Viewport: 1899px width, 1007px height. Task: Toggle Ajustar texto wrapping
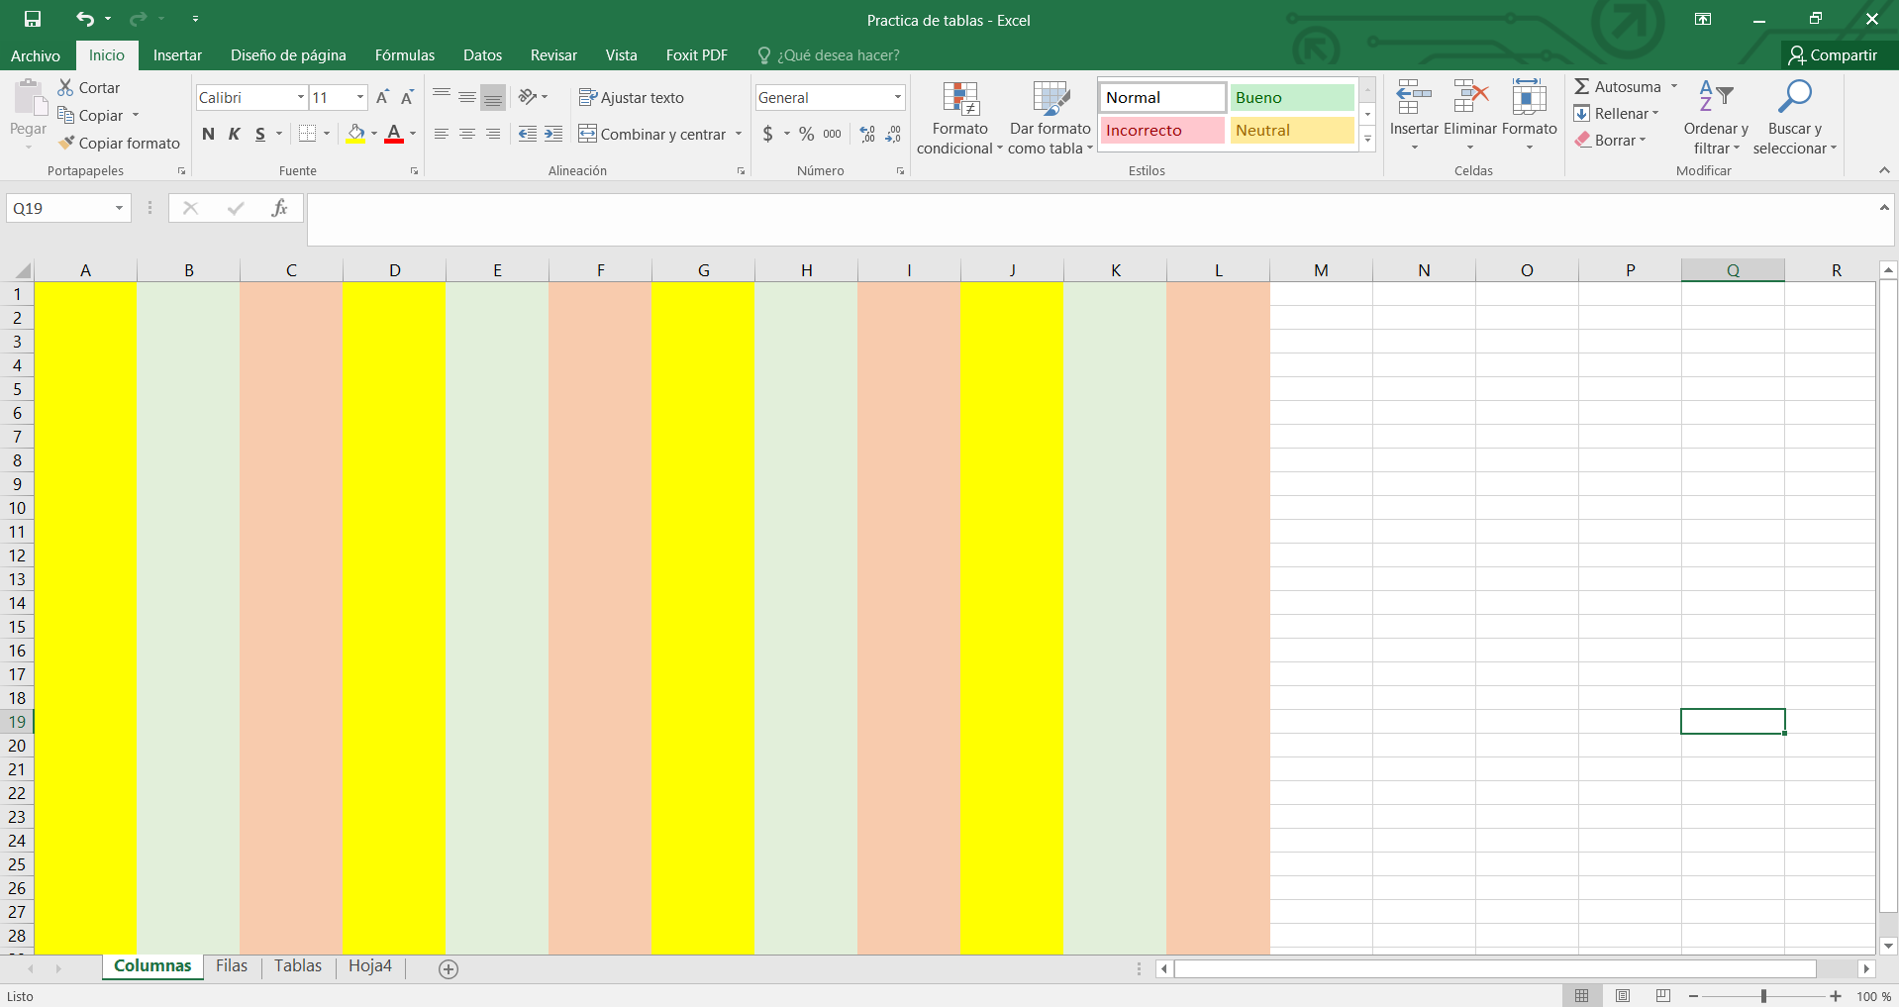click(632, 98)
